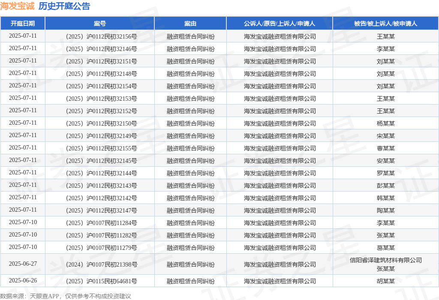This screenshot has width=439, height=300.
Task: Click defendant 宋某某
Action: 385,136
